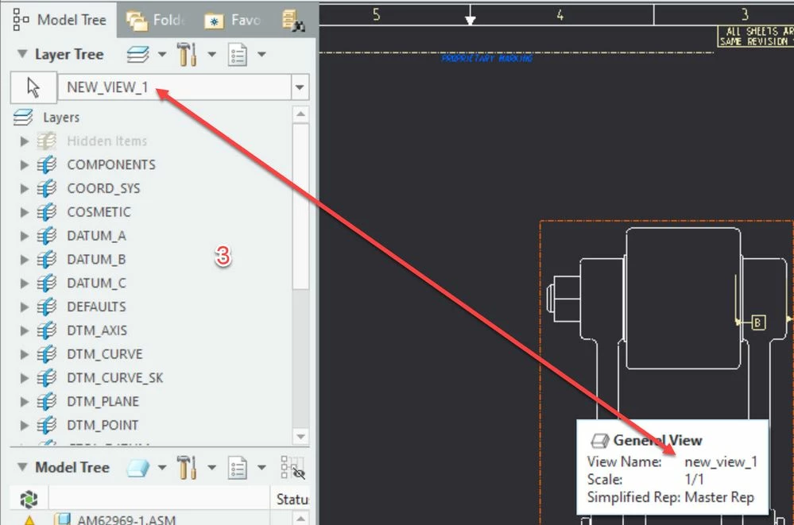The height and width of the screenshot is (525, 794).
Task: Expand the DATUM_C layer
Action: pos(25,284)
